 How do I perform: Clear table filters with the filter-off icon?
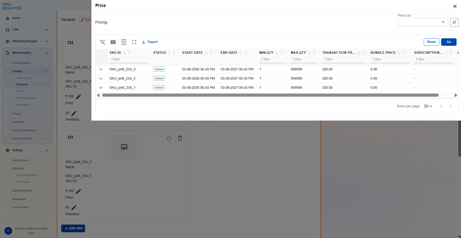(102, 42)
